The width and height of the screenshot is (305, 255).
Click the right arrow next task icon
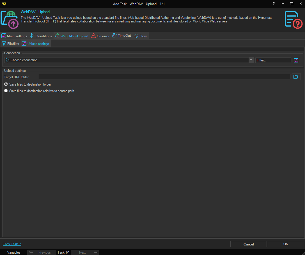coord(96,252)
